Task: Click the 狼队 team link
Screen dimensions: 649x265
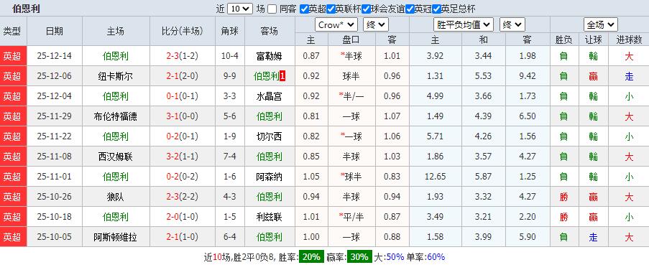Action: (116, 197)
